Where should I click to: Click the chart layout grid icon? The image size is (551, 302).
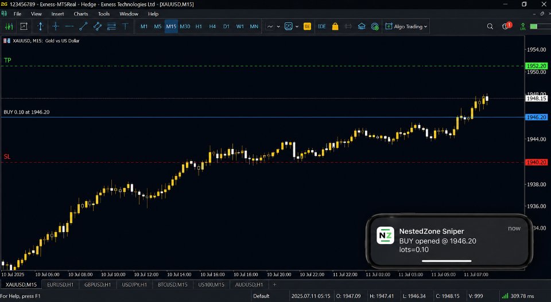(x=289, y=26)
